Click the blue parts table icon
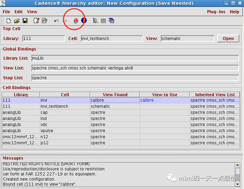The height and width of the screenshot is (189, 244). pyautogui.click(x=111, y=21)
